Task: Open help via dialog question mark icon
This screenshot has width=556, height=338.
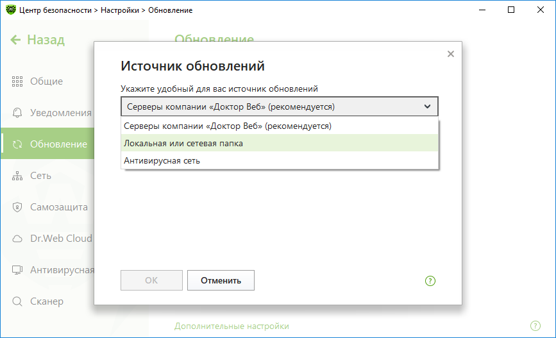Action: click(x=430, y=281)
